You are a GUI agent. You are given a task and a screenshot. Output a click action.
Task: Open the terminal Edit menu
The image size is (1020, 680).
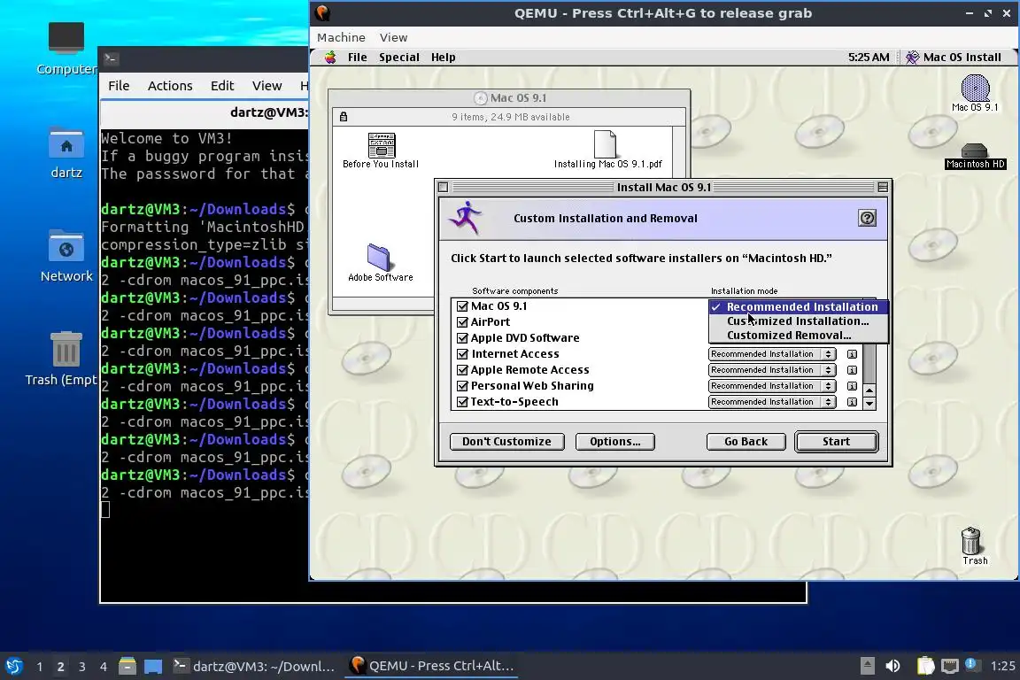tap(222, 86)
